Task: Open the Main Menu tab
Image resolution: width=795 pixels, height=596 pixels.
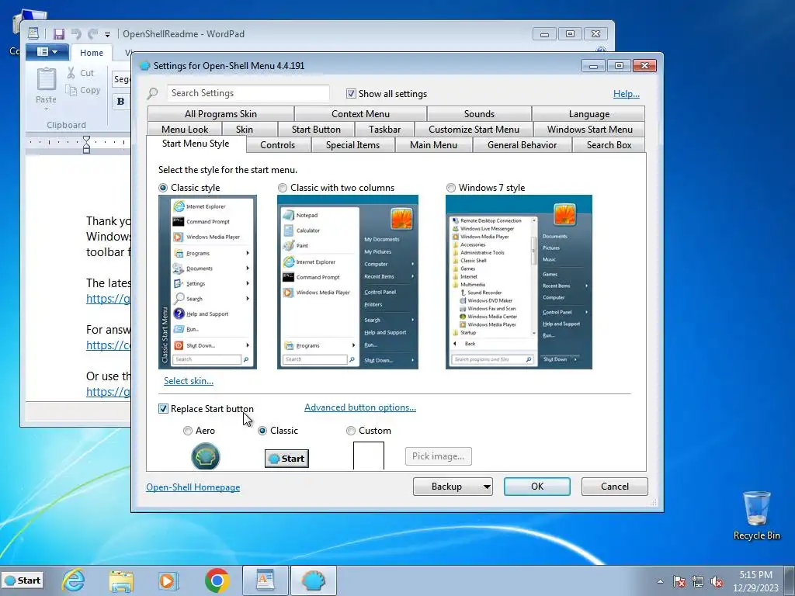Action: tap(433, 145)
